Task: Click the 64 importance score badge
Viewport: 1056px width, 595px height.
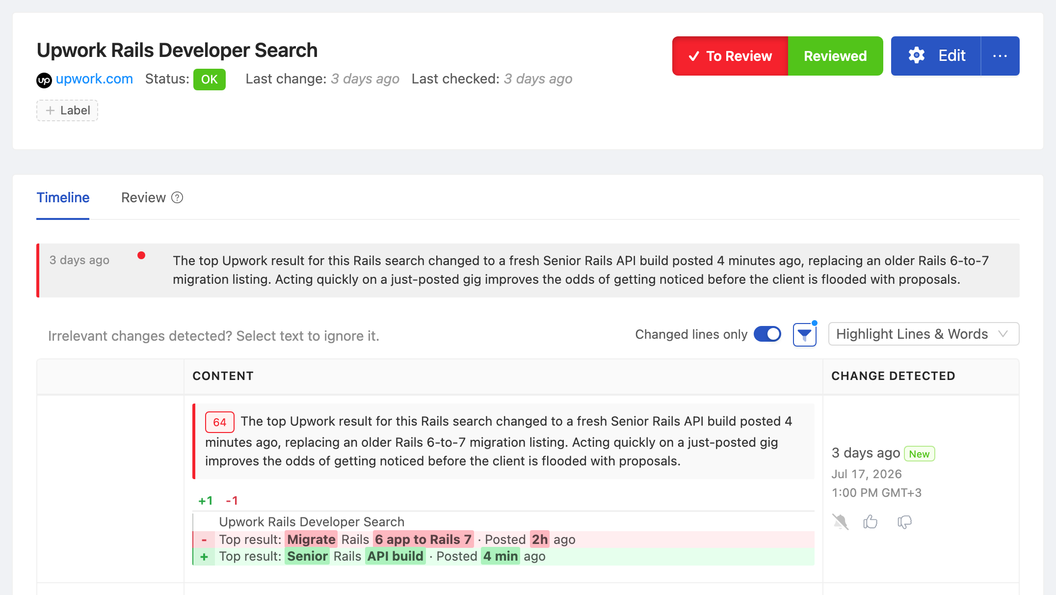Action: [x=219, y=422]
